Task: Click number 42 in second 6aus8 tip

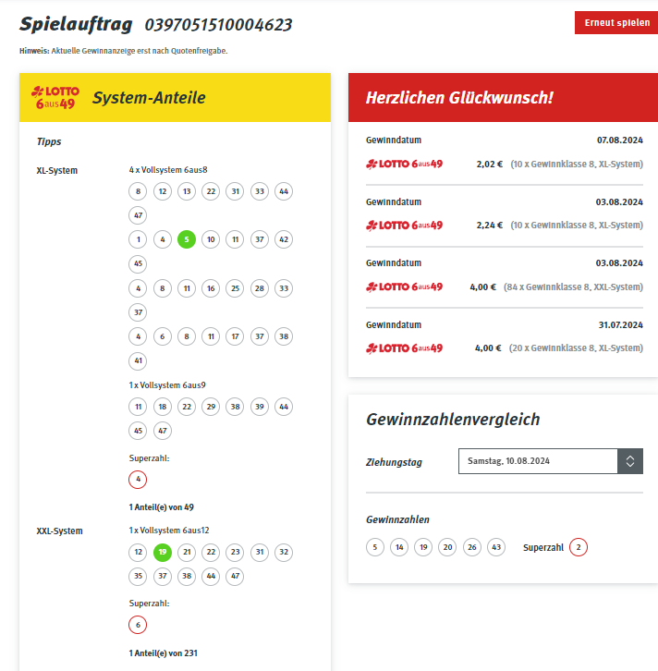Action: tap(284, 239)
